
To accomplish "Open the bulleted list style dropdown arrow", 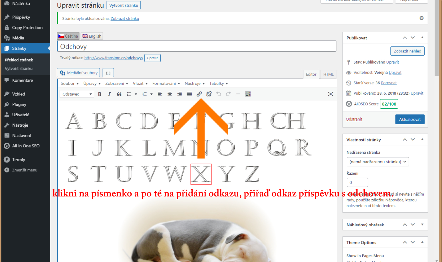I will click(x=136, y=94).
